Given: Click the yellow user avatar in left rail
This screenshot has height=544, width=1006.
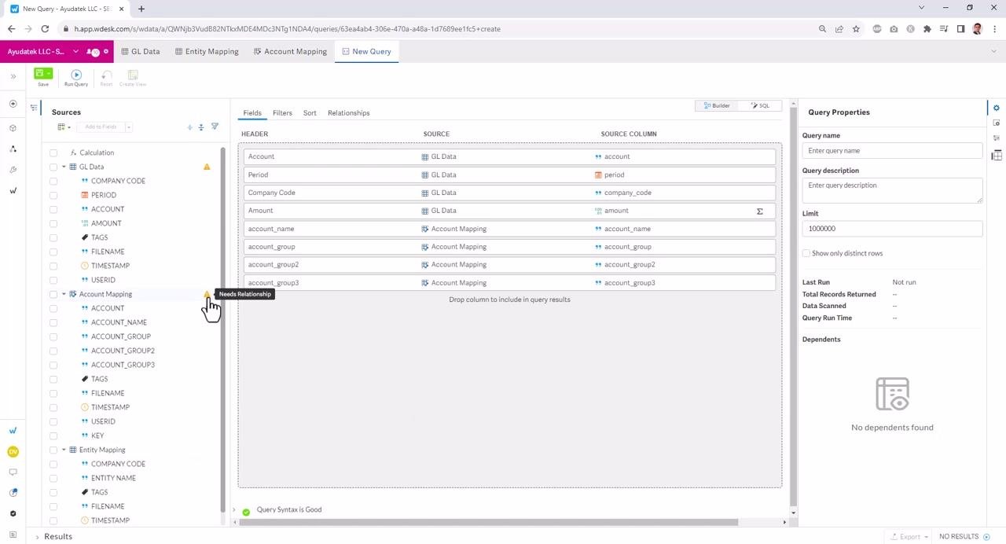Looking at the screenshot, I should [x=13, y=451].
